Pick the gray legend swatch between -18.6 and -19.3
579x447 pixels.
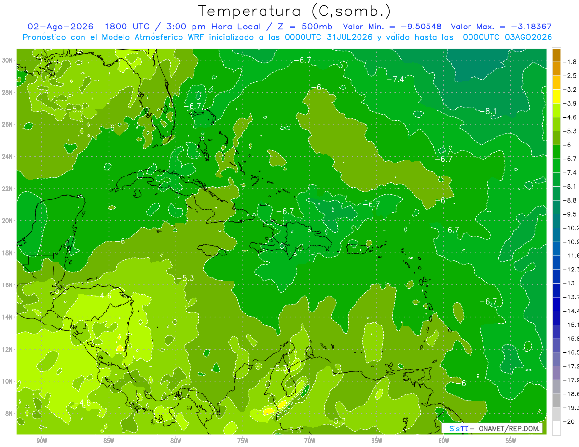click(556, 401)
